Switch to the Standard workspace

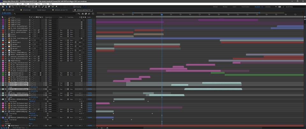257,7
